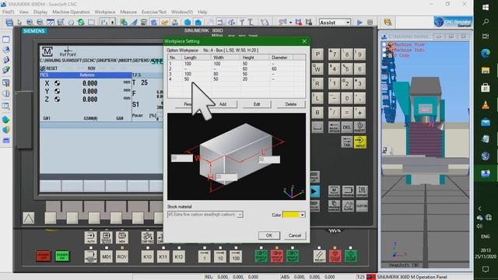Click the green refresh toolbar icon
Image resolution: width=498 pixels, height=280 pixels.
coord(81,22)
